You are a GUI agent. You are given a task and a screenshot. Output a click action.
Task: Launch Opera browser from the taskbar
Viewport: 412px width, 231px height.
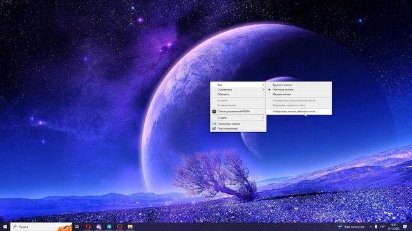[88, 227]
